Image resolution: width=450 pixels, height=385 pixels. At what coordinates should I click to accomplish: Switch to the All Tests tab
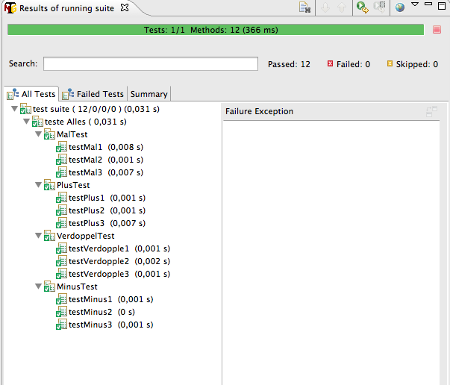click(x=31, y=94)
